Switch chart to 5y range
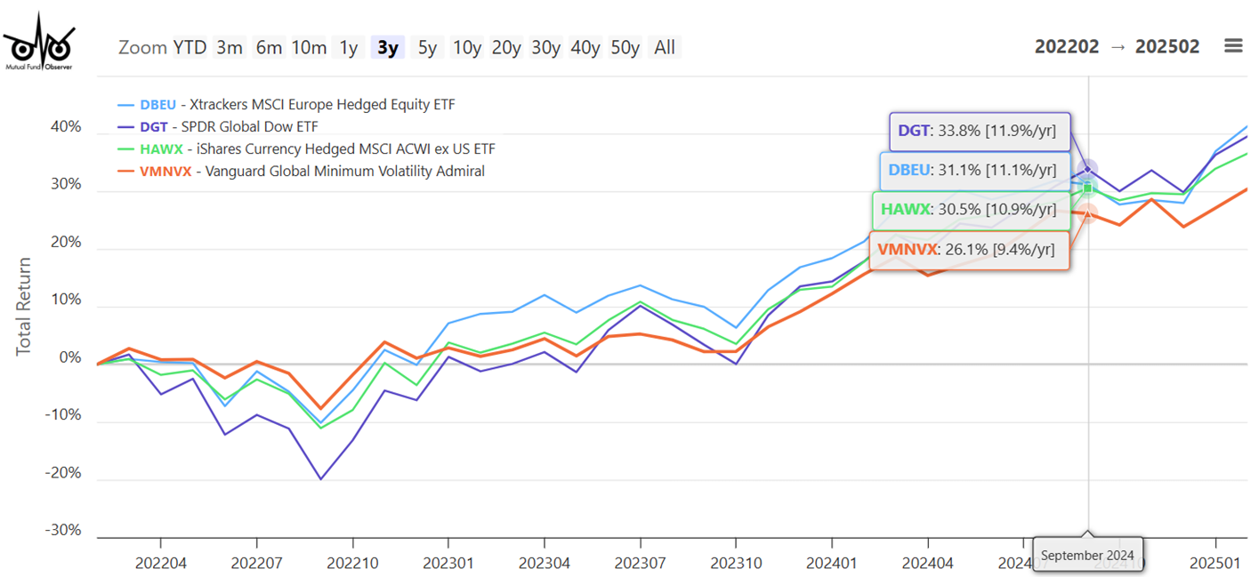Image resolution: width=1259 pixels, height=577 pixels. tap(427, 47)
